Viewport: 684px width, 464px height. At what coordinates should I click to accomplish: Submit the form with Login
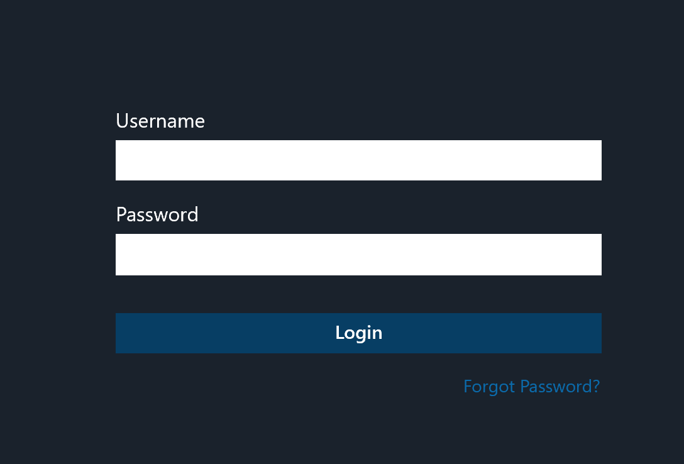pos(358,333)
